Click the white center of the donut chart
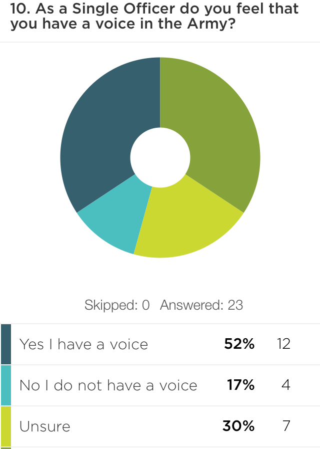The width and height of the screenshot is (320, 449). pyautogui.click(x=160, y=157)
